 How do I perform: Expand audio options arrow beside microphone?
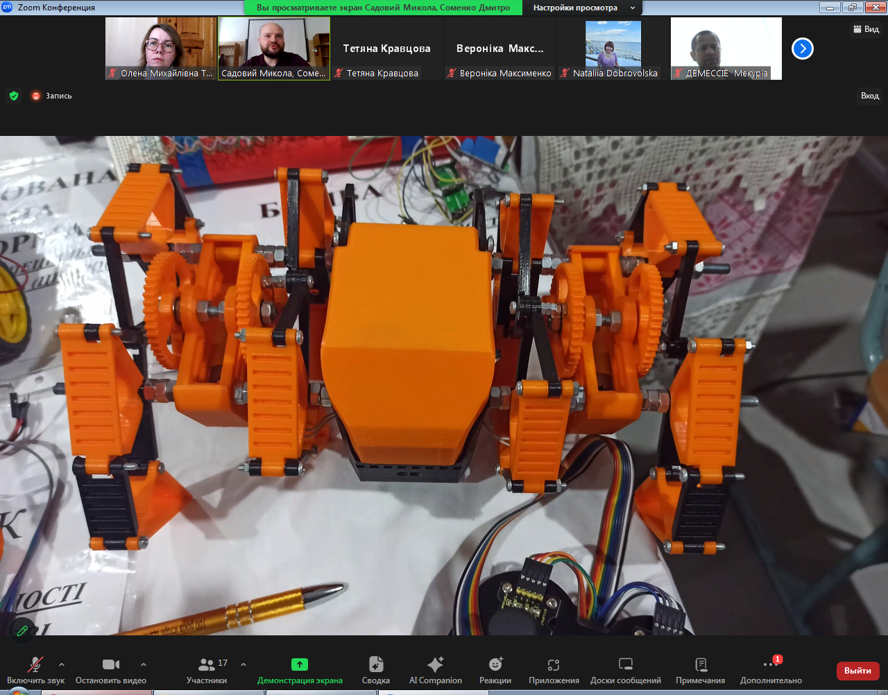(62, 664)
